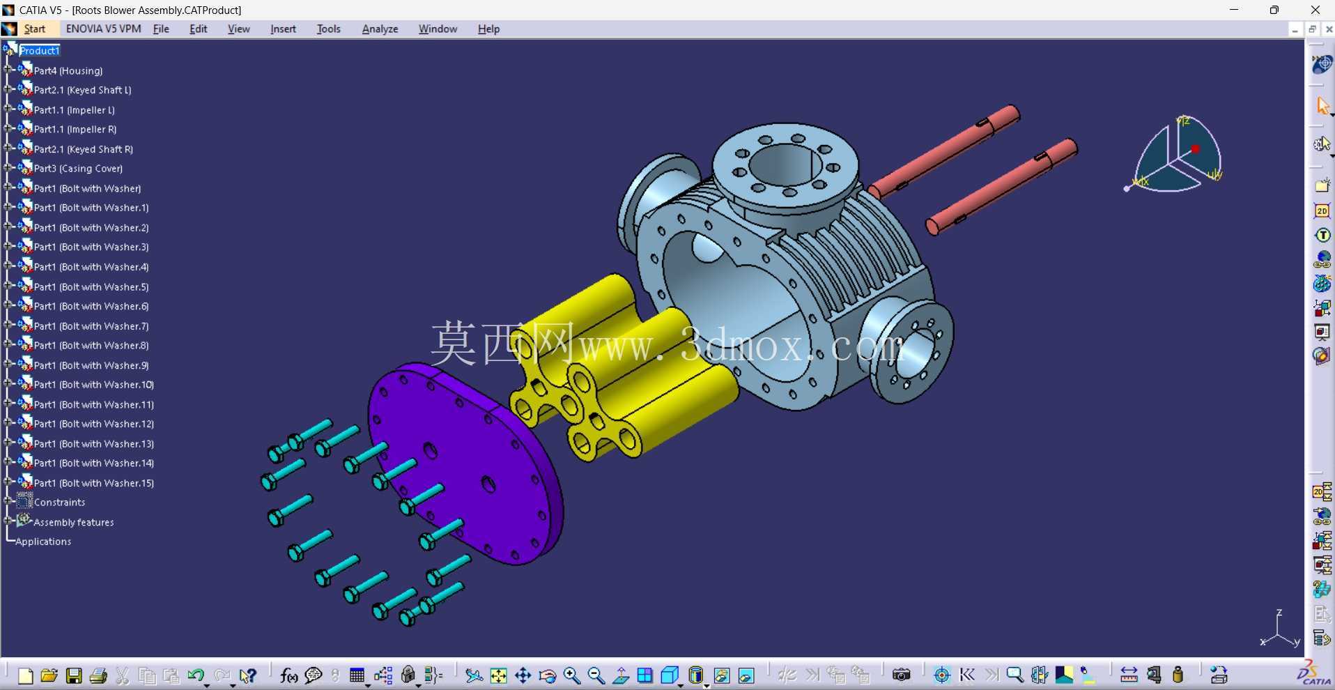Click the 2D view icon

click(1322, 211)
